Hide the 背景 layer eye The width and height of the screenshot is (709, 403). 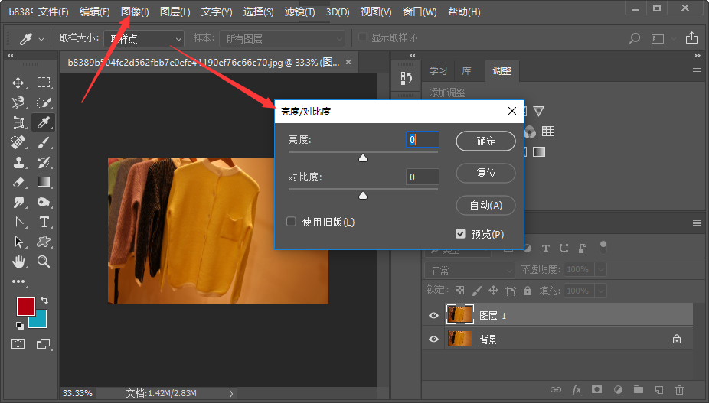coord(433,339)
